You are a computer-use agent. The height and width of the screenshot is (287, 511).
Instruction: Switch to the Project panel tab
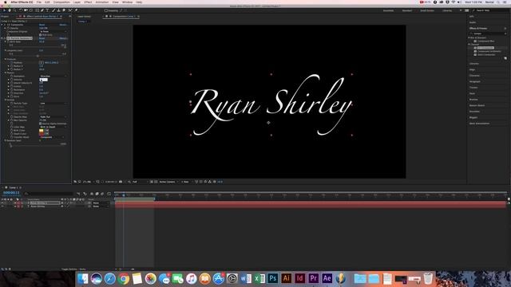6,16
